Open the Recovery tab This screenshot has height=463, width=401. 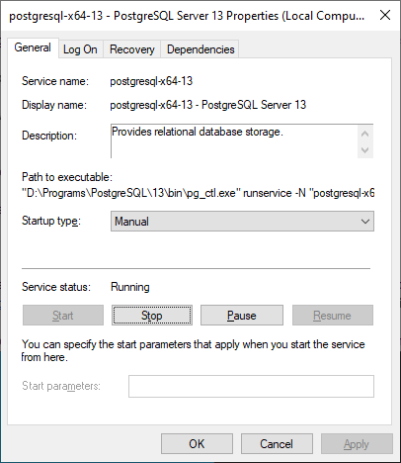click(x=132, y=49)
